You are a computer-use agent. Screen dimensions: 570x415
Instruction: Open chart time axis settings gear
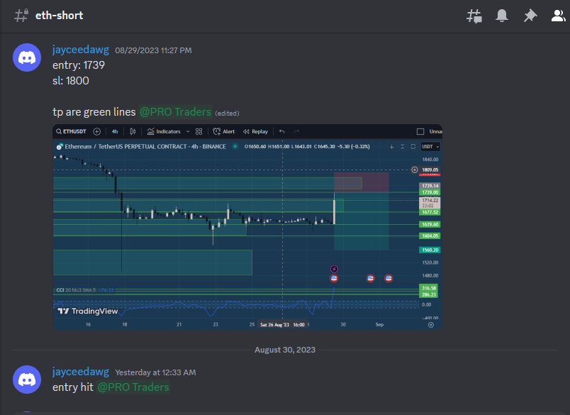pos(431,325)
